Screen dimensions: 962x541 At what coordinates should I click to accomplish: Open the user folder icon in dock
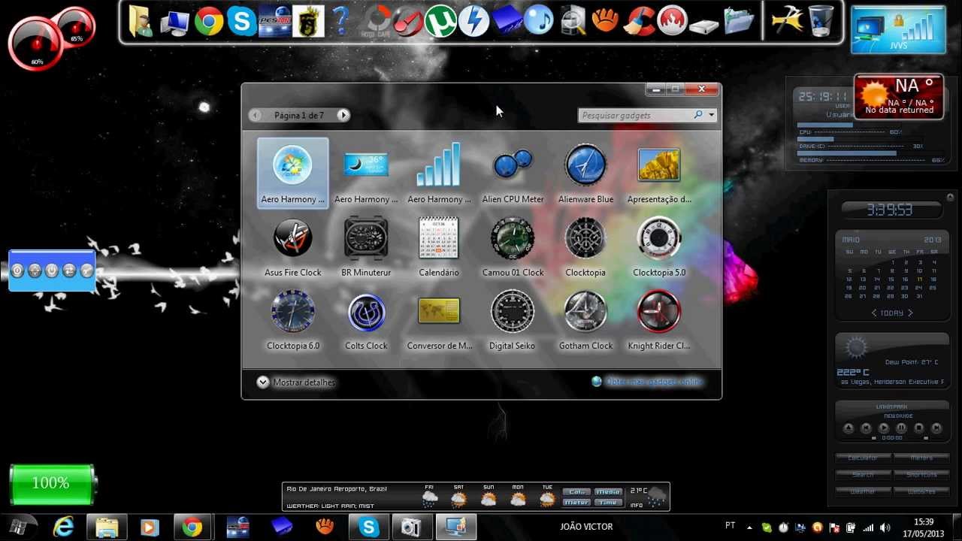(140, 21)
